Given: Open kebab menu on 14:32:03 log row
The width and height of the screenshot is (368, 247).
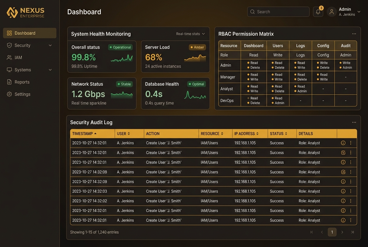Looking at the screenshot, I should (351, 191).
